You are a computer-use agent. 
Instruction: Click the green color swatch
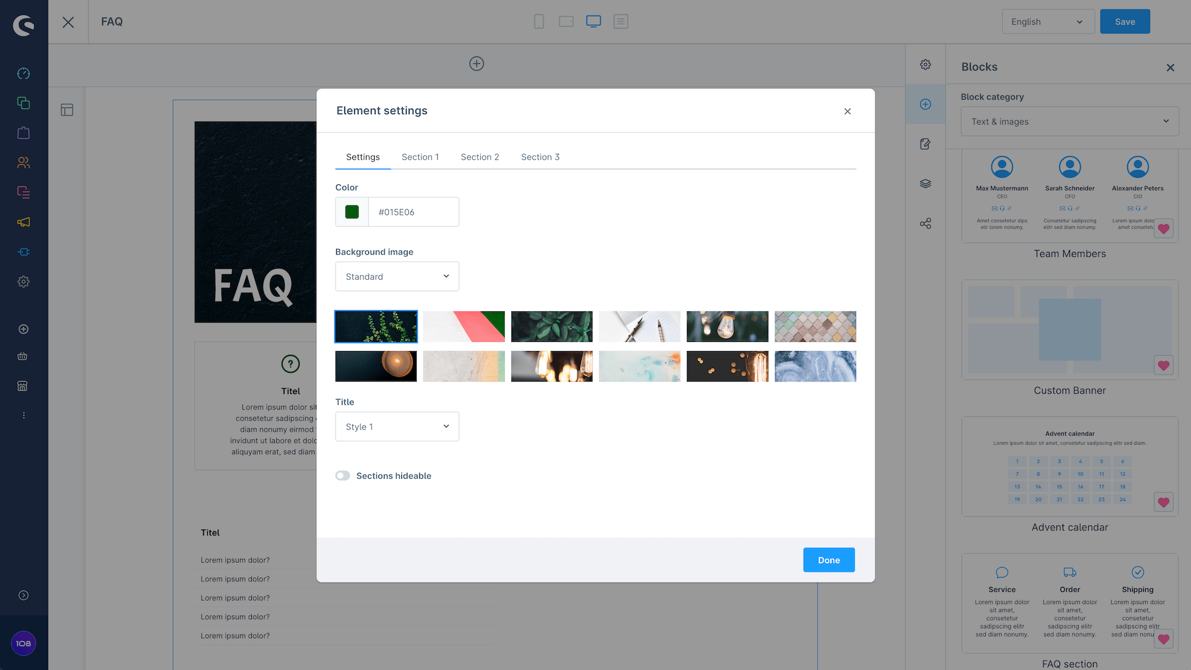pyautogui.click(x=352, y=212)
